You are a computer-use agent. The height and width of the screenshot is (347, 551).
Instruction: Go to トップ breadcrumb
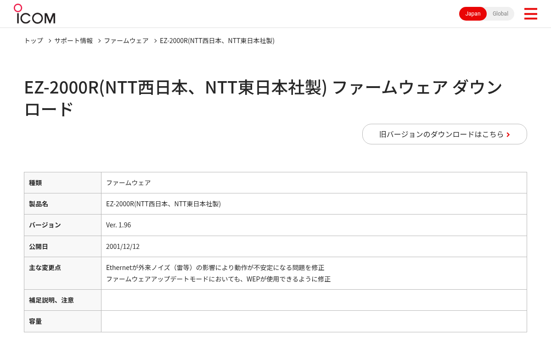tap(34, 40)
